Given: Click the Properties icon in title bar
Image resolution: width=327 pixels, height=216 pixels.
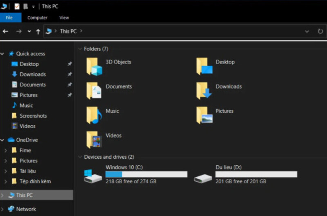Looking at the screenshot, I should click(17, 7).
